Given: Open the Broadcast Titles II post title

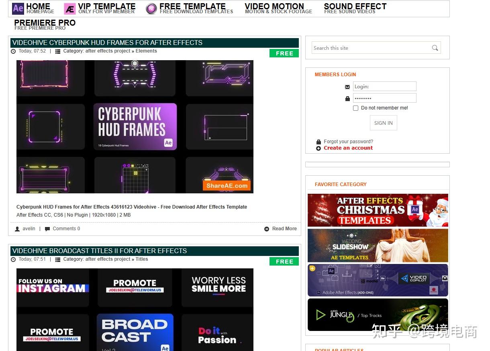Looking at the screenshot, I should point(100,251).
